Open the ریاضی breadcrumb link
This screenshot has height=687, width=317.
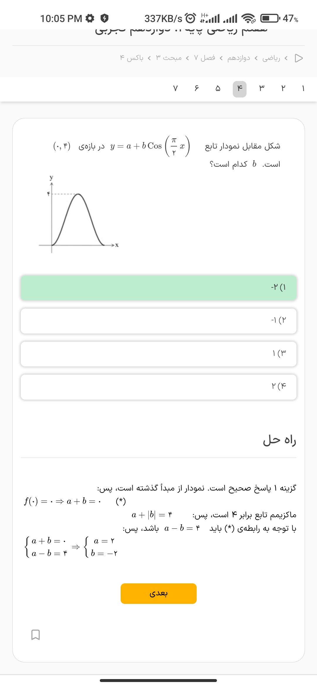coord(271,58)
